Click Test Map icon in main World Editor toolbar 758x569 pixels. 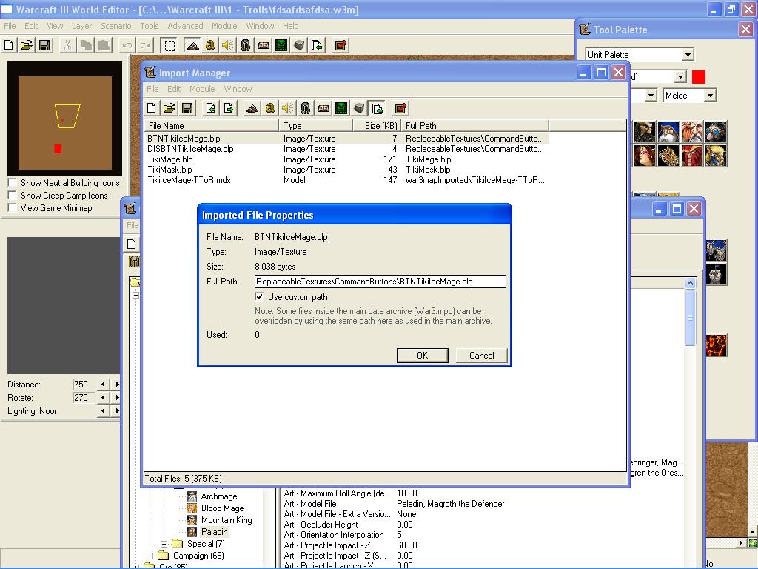point(341,45)
